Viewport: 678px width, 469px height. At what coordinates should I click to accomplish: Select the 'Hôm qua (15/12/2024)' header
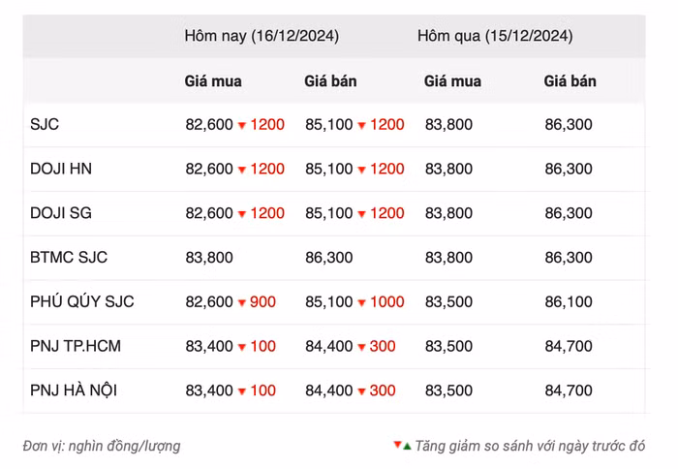pos(494,36)
